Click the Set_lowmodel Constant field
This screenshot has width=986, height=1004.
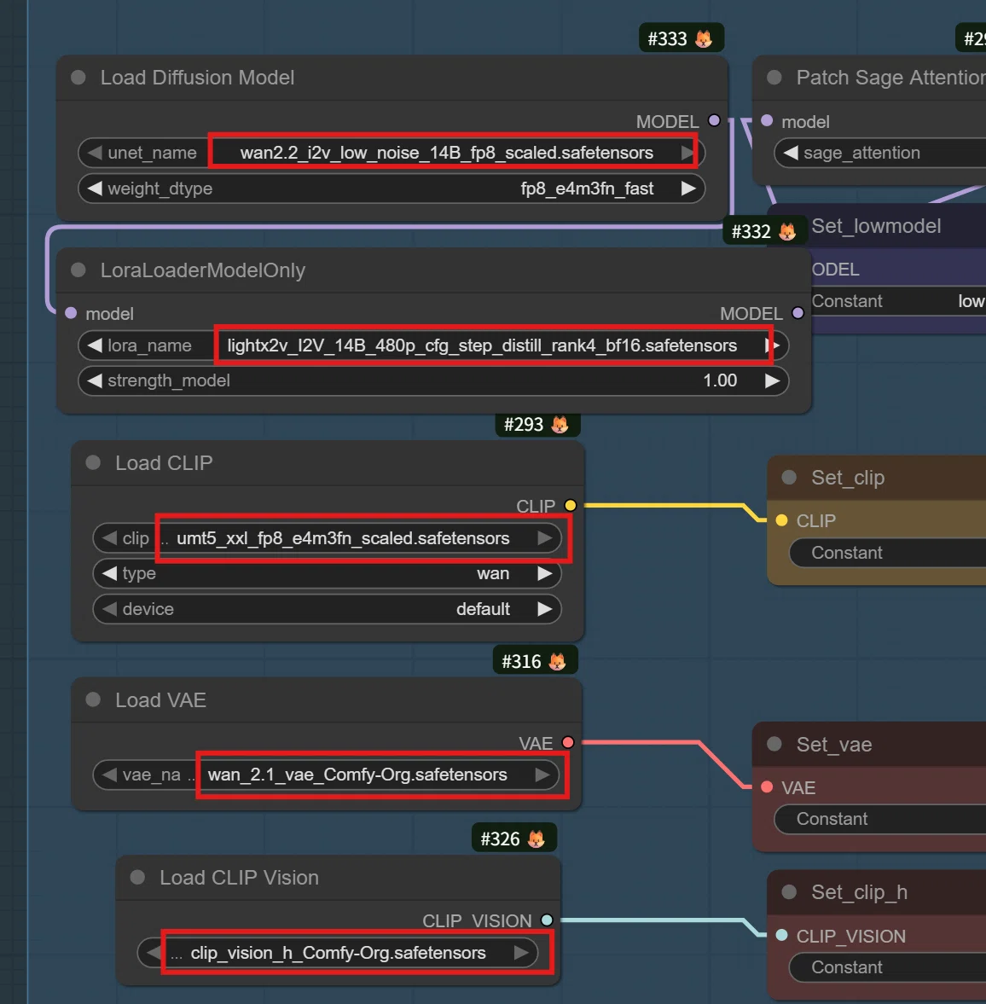[898, 301]
